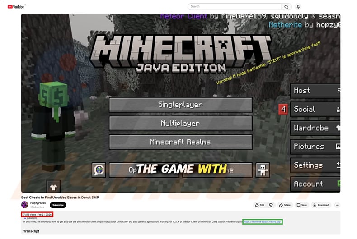357x239 pixels.
Task: Select Settings in the side menu
Action: click(x=315, y=165)
